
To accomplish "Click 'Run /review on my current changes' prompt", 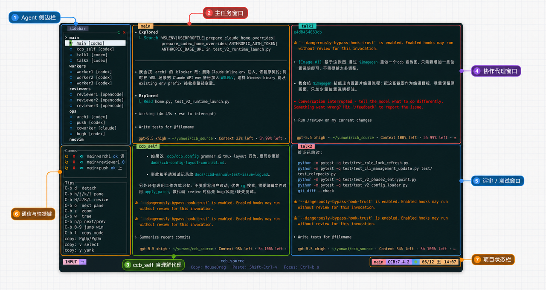I will click(335, 120).
